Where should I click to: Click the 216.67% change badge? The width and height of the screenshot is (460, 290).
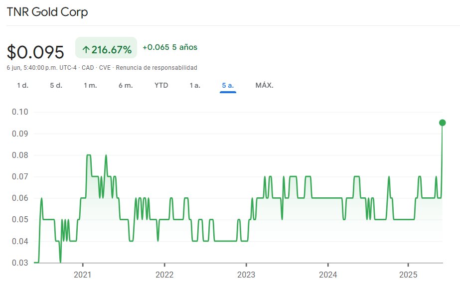tap(106, 48)
